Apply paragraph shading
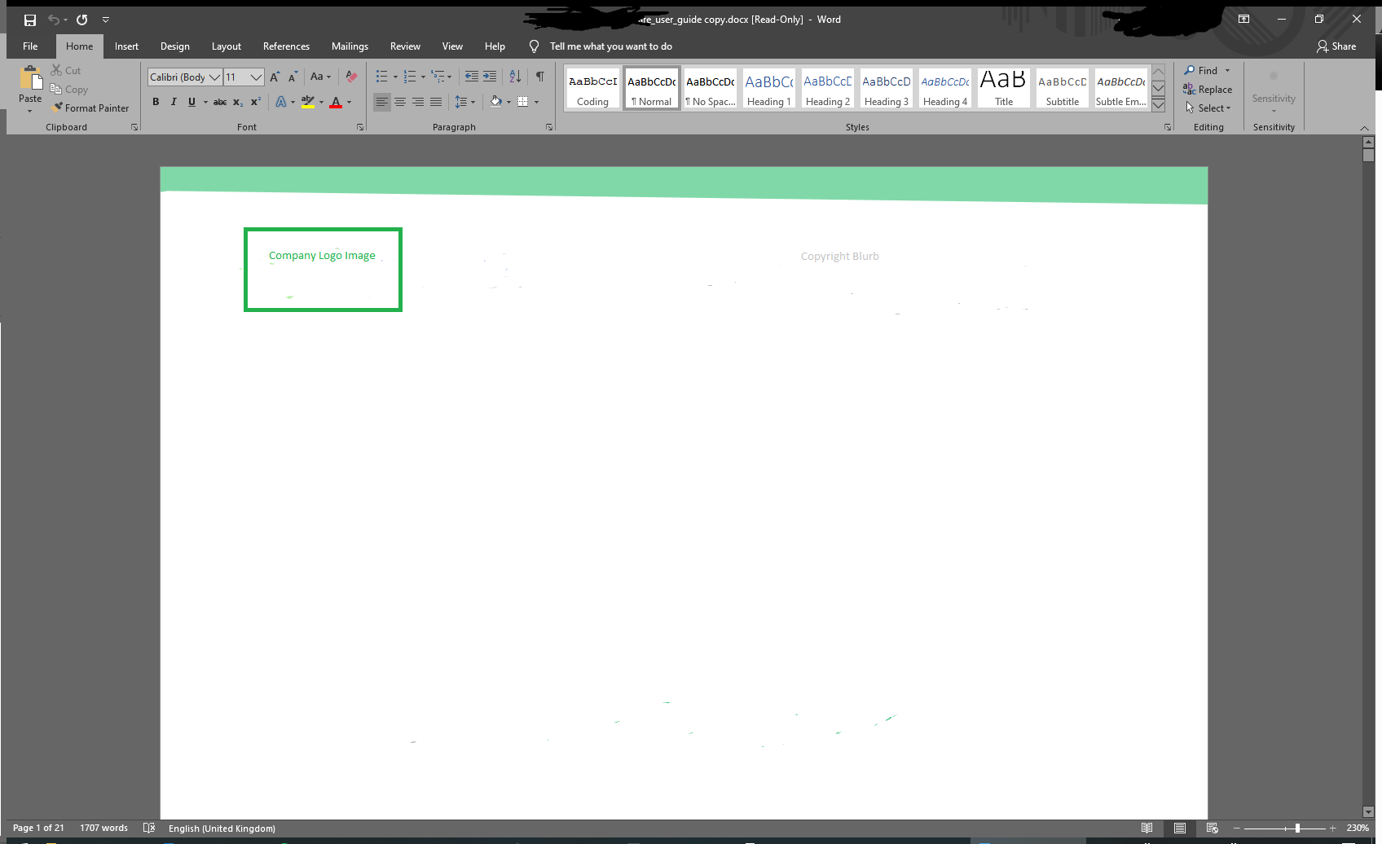 click(495, 102)
